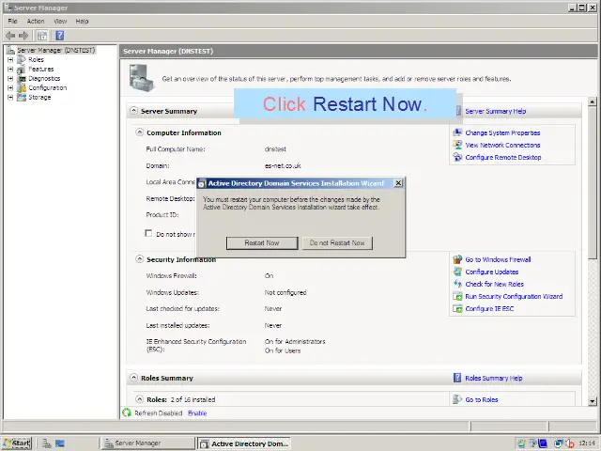Select the Diagnostics tree label

point(44,78)
